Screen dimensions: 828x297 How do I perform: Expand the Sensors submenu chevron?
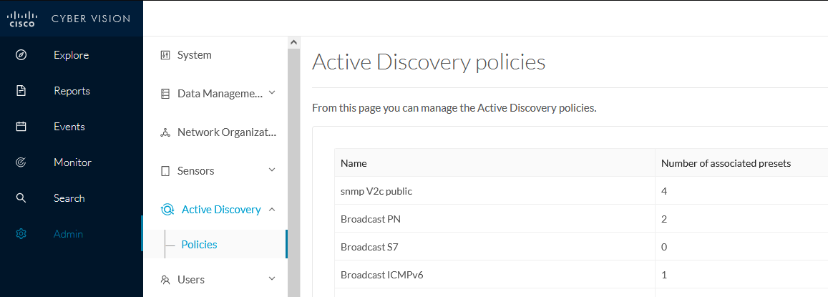click(x=272, y=170)
